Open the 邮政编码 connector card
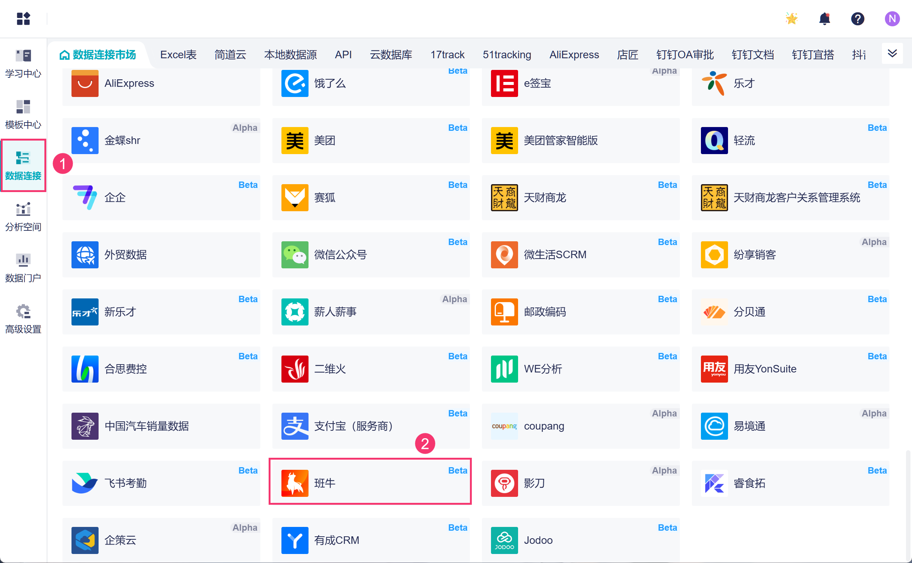 click(x=581, y=312)
